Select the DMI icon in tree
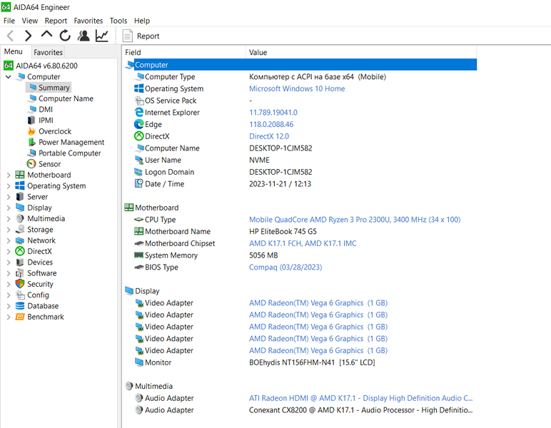Image resolution: width=551 pixels, height=428 pixels. coord(32,109)
